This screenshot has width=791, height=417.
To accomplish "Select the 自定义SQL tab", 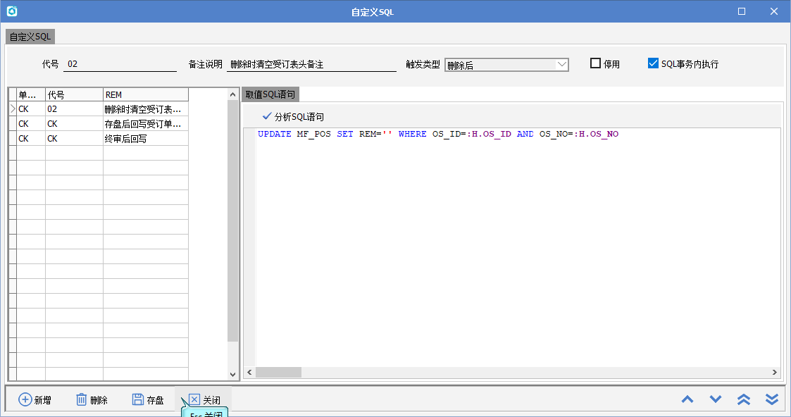I will pyautogui.click(x=30, y=37).
